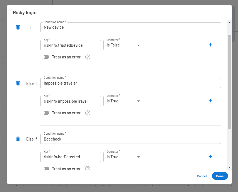The width and height of the screenshot is (238, 192).
Task: Delete the New device condition
Action: point(18,27)
